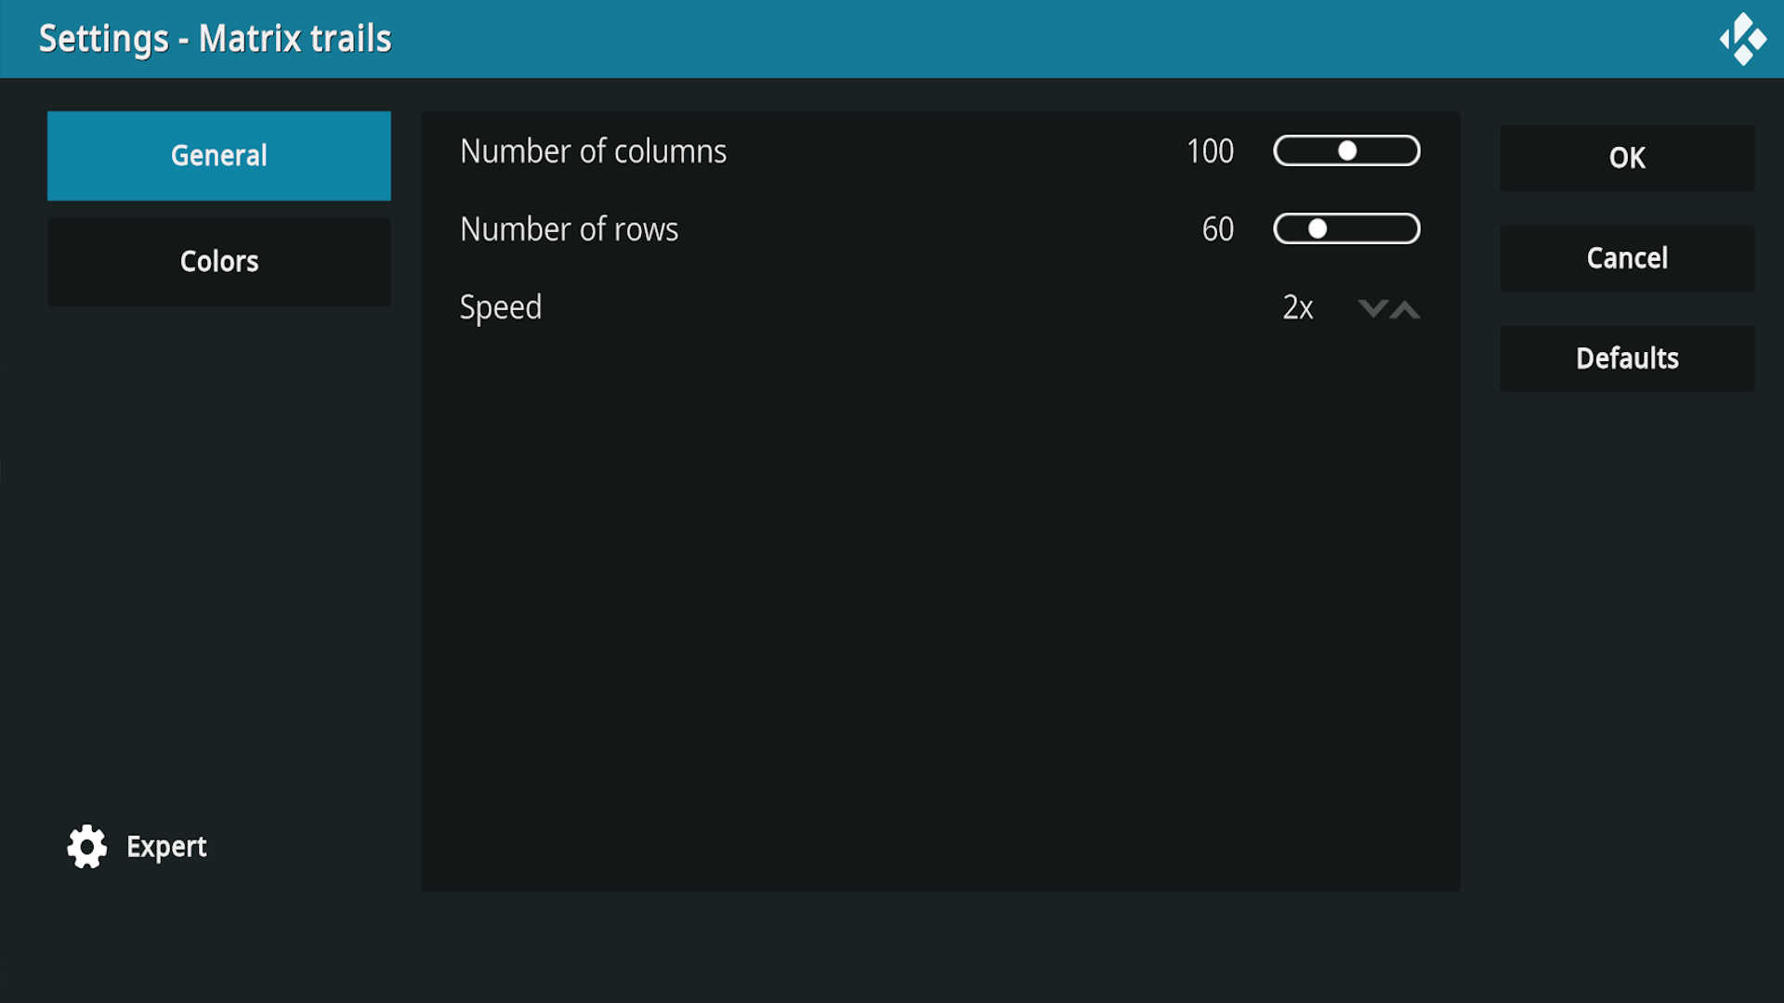Switch to the Colors category
This screenshot has width=1784, height=1003.
pyautogui.click(x=219, y=261)
